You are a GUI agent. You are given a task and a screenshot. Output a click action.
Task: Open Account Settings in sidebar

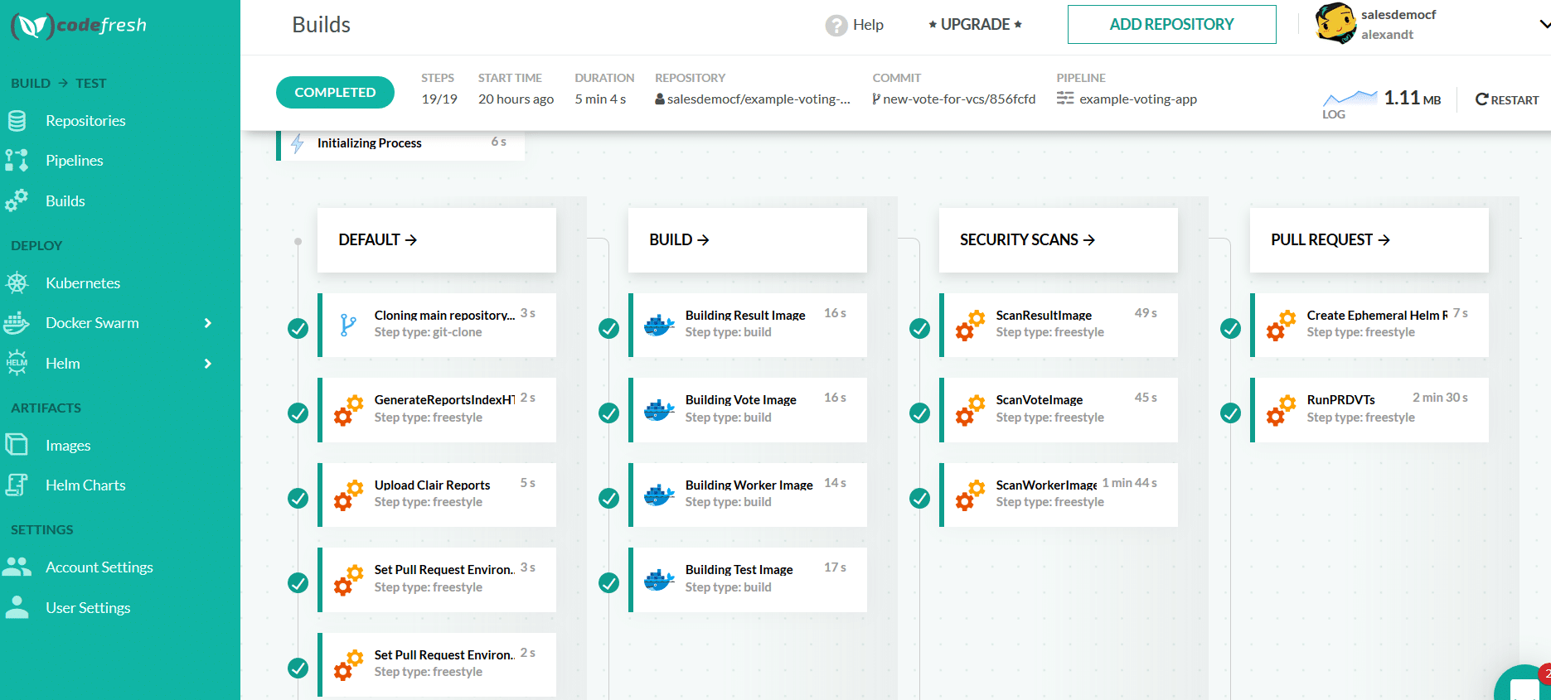pos(99,567)
